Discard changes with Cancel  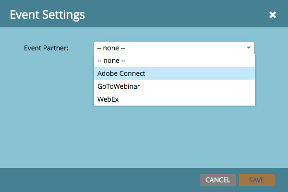(218, 180)
